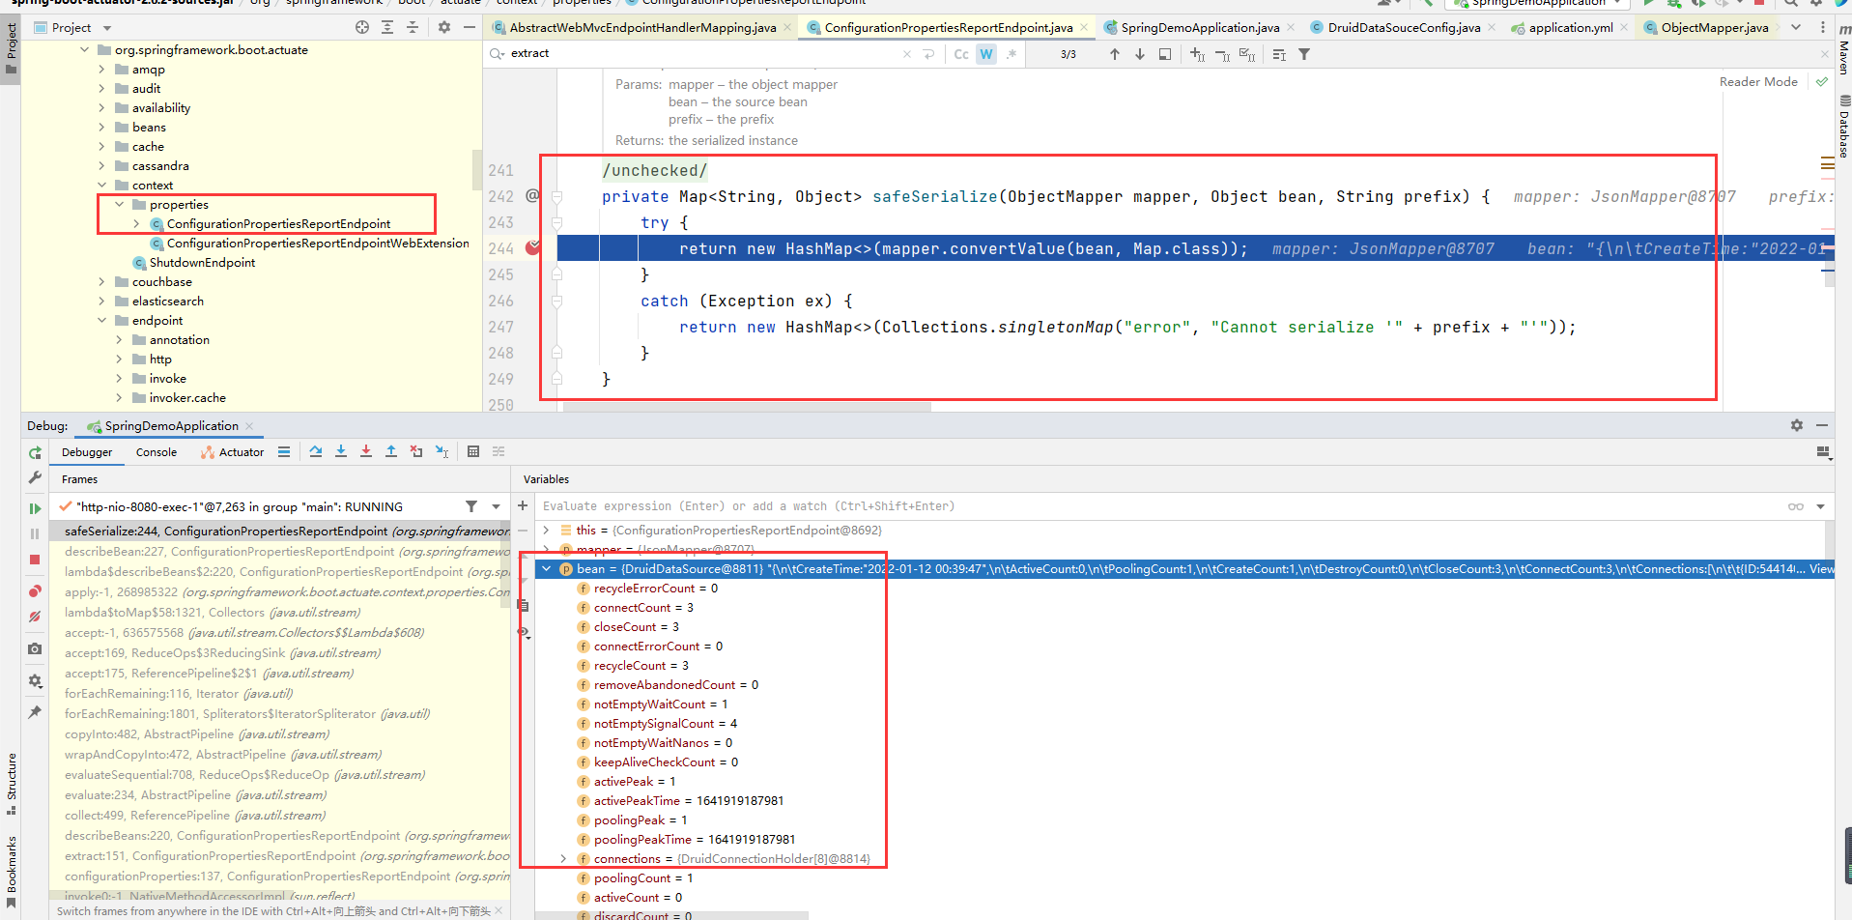The height and width of the screenshot is (920, 1852).
Task: Toggle Reader Mode in the editor
Action: pos(1758,82)
